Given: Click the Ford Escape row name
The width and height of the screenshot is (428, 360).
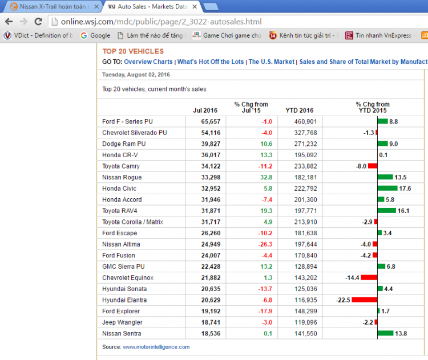Looking at the screenshot, I should pyautogui.click(x=120, y=234).
